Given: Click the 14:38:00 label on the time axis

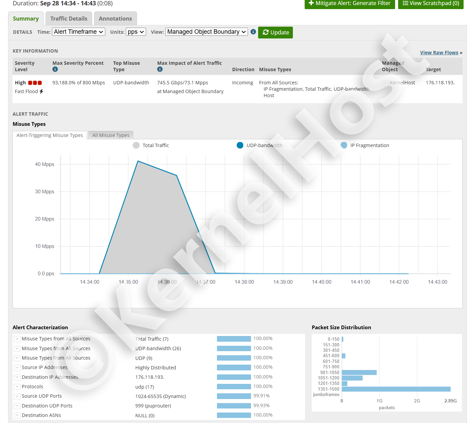Looking at the screenshot, I should pyautogui.click(x=244, y=282).
